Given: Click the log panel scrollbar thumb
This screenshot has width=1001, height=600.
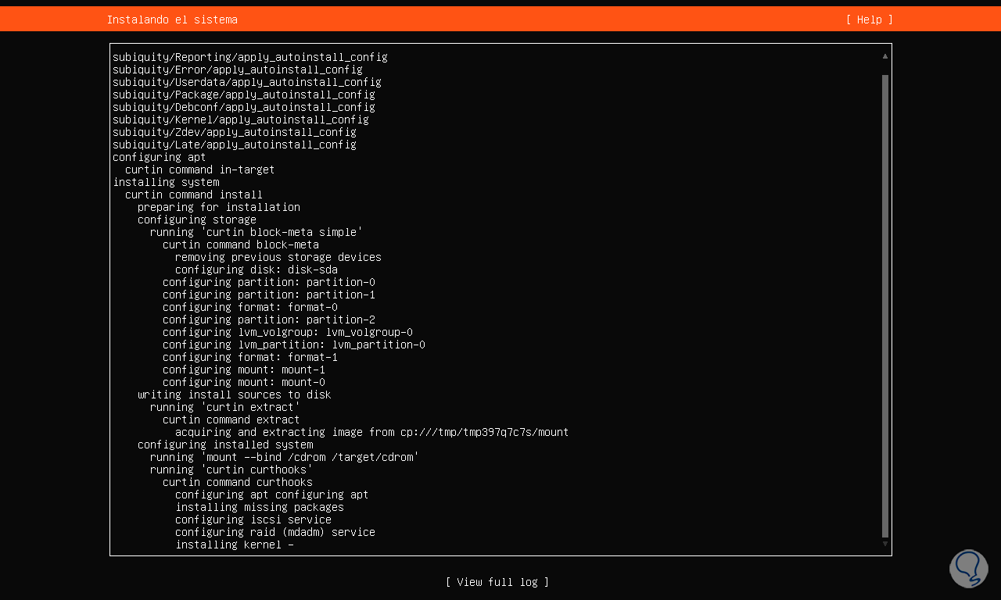Looking at the screenshot, I should [885, 305].
